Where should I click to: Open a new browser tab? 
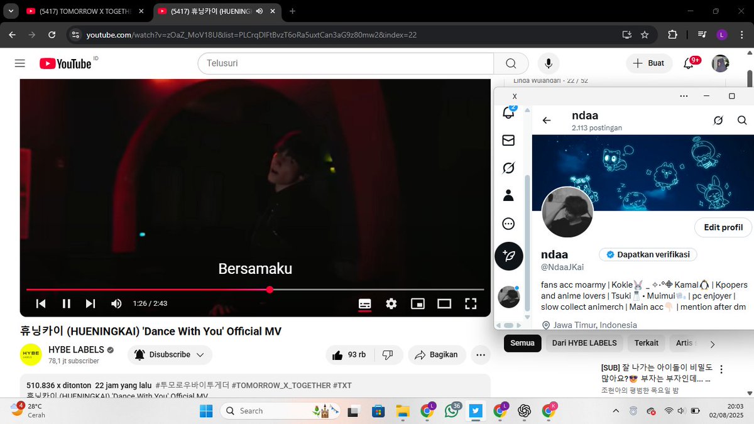click(x=292, y=11)
